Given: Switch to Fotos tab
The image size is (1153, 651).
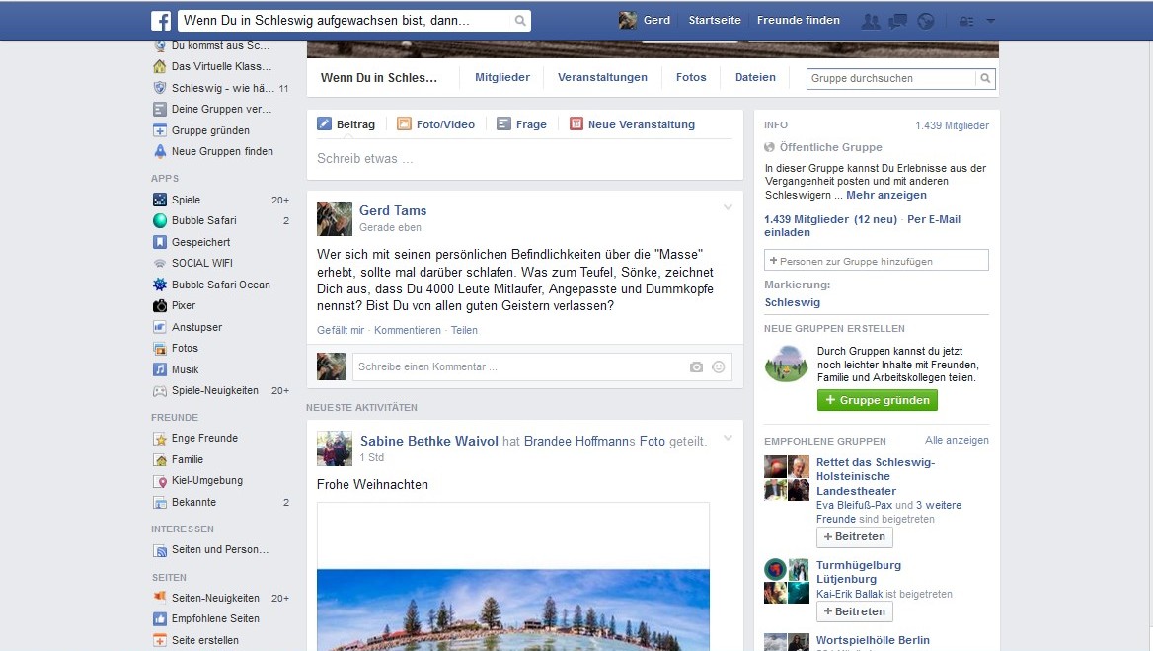Looking at the screenshot, I should 691,77.
